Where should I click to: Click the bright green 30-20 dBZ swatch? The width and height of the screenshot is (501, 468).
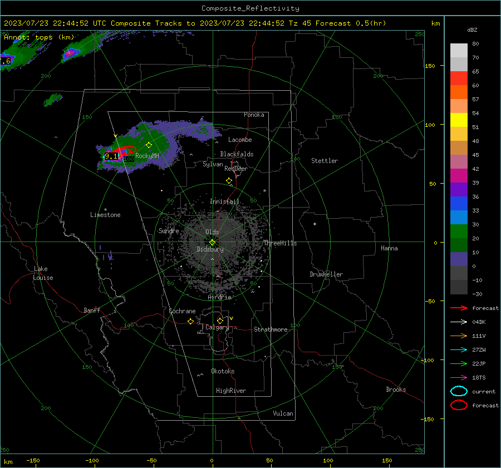pyautogui.click(x=459, y=231)
